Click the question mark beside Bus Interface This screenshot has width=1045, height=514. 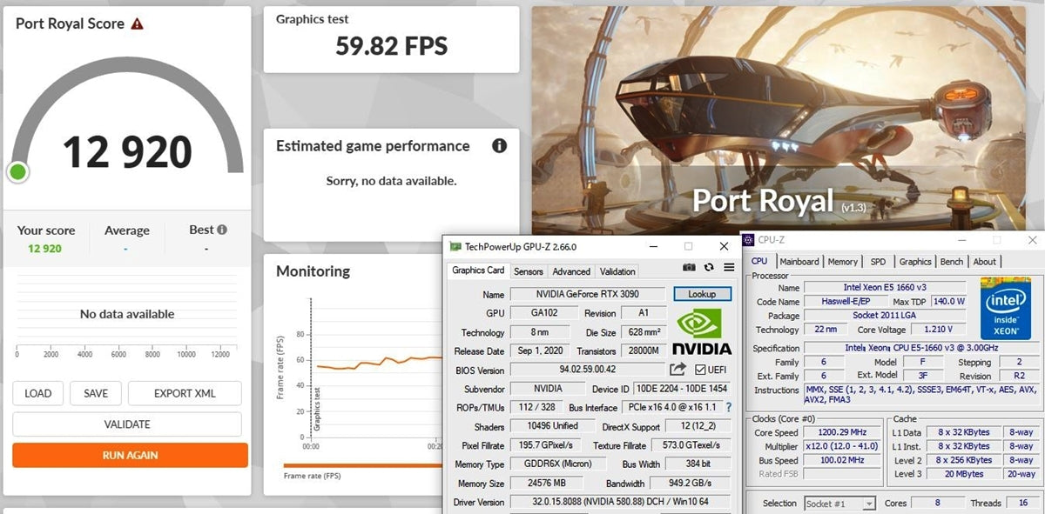[730, 407]
